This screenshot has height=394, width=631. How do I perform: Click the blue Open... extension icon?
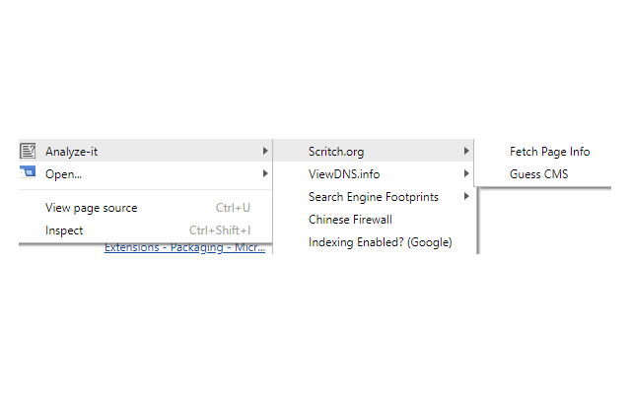[28, 172]
